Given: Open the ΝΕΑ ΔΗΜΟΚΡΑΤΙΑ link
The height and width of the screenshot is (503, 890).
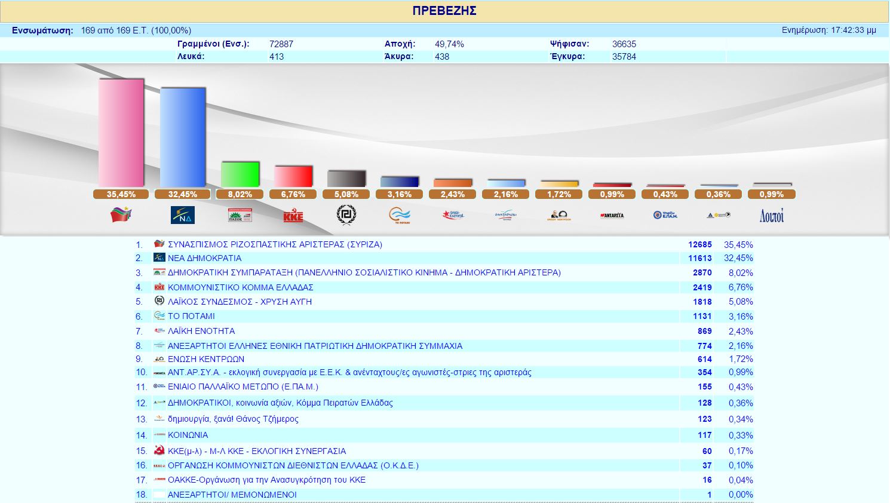Looking at the screenshot, I should tap(205, 258).
